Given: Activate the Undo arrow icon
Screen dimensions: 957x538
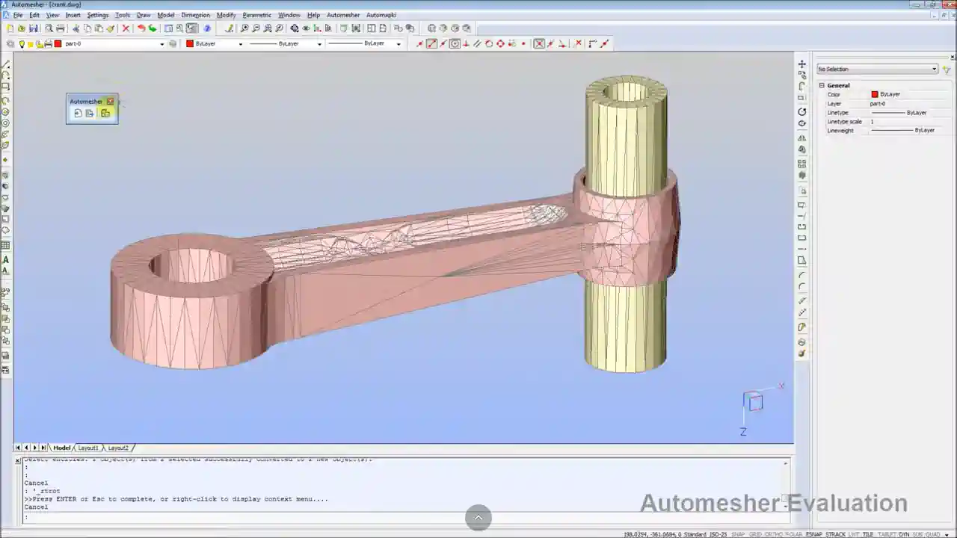Looking at the screenshot, I should pyautogui.click(x=141, y=28).
